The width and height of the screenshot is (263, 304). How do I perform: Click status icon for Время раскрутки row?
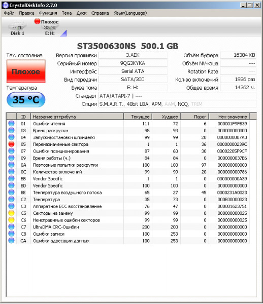pos(12,130)
